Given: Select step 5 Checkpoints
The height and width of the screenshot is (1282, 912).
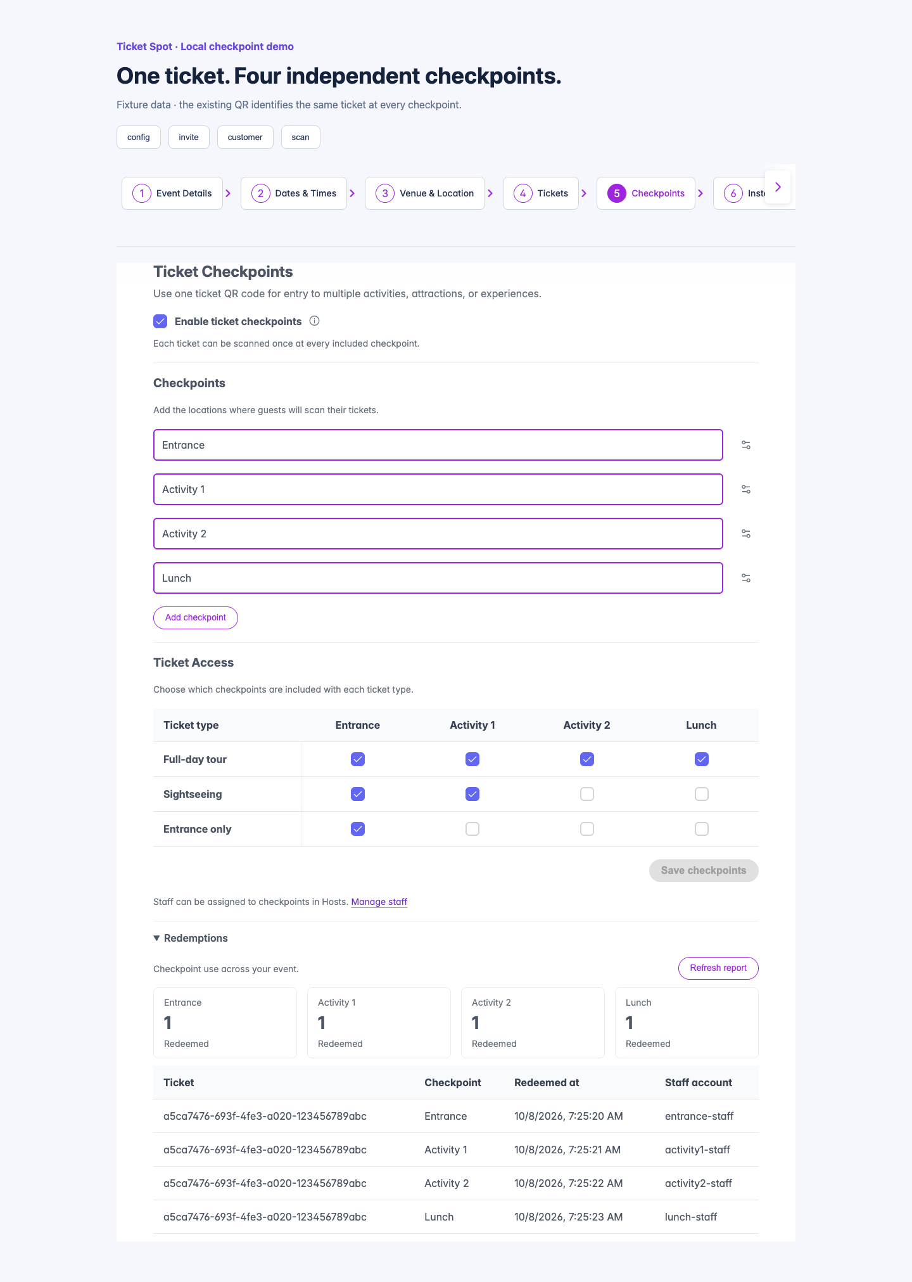Looking at the screenshot, I should tap(646, 193).
